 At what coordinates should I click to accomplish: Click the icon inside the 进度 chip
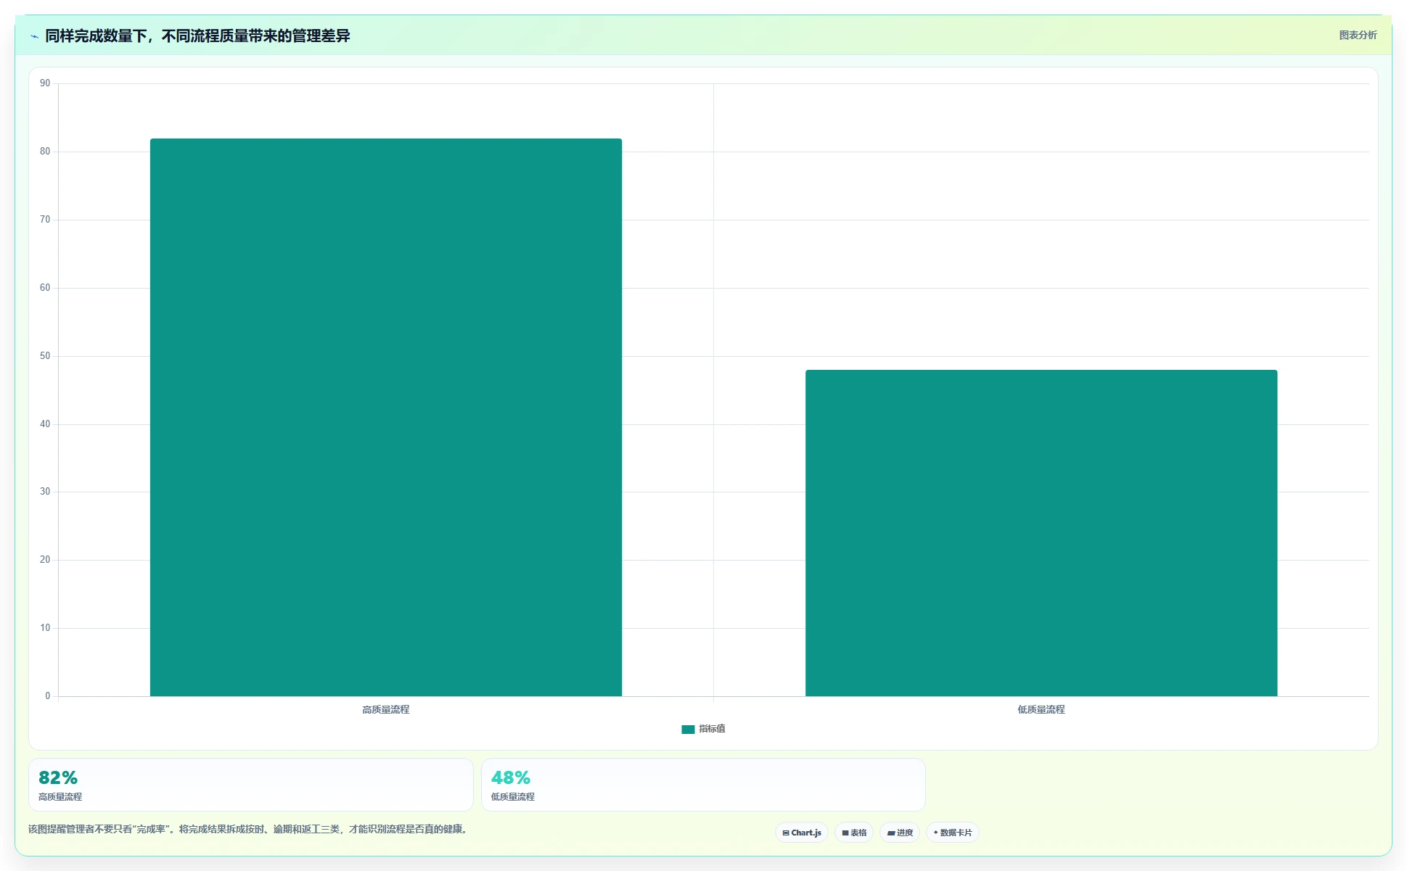(891, 833)
